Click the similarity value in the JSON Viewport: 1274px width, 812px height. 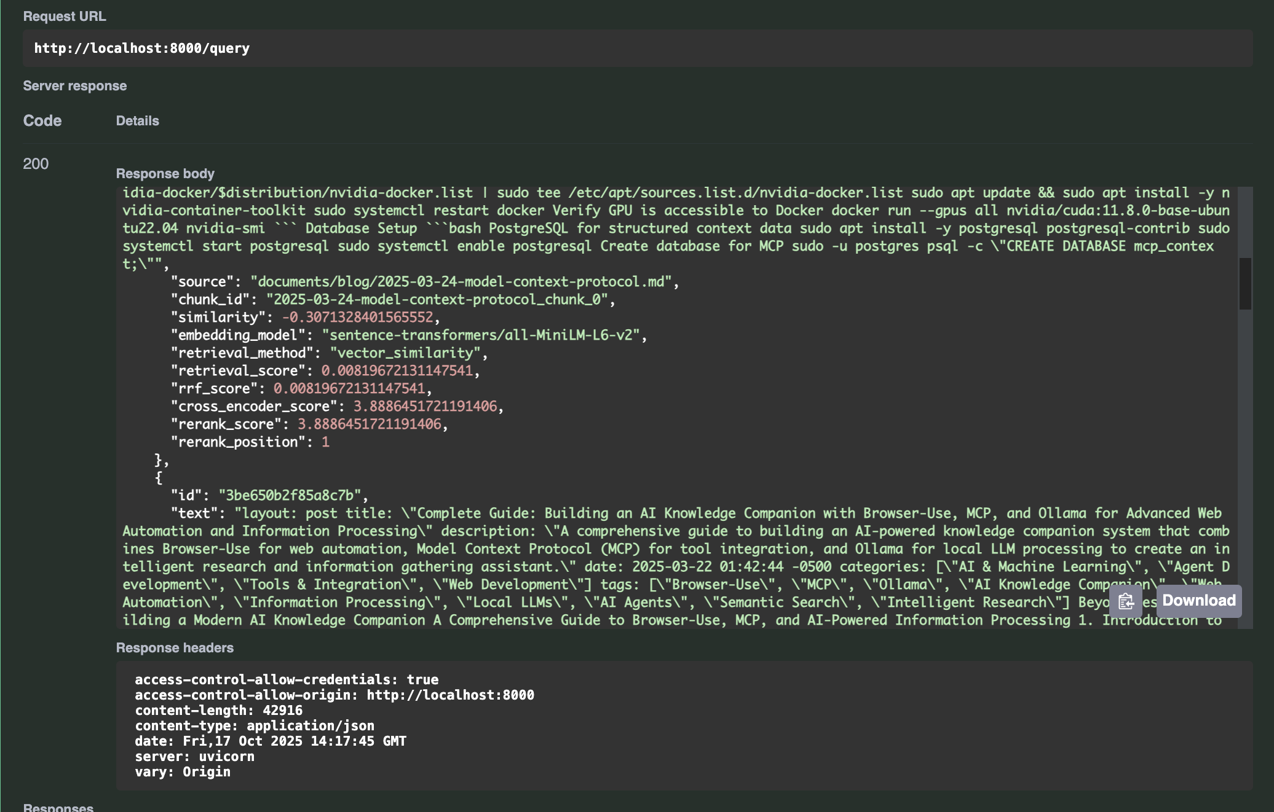point(357,318)
